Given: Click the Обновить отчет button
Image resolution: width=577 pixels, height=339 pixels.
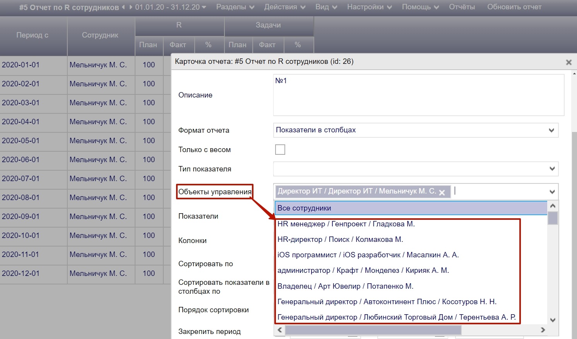Looking at the screenshot, I should [x=514, y=7].
